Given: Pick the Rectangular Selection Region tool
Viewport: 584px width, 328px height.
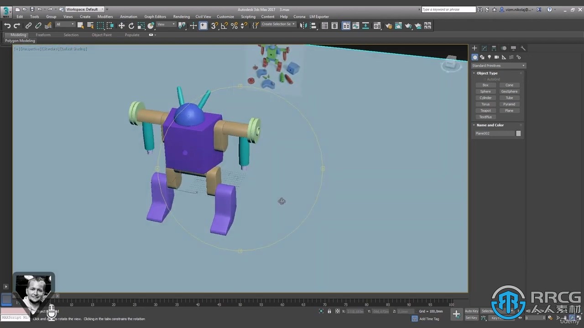Looking at the screenshot, I should (x=100, y=26).
